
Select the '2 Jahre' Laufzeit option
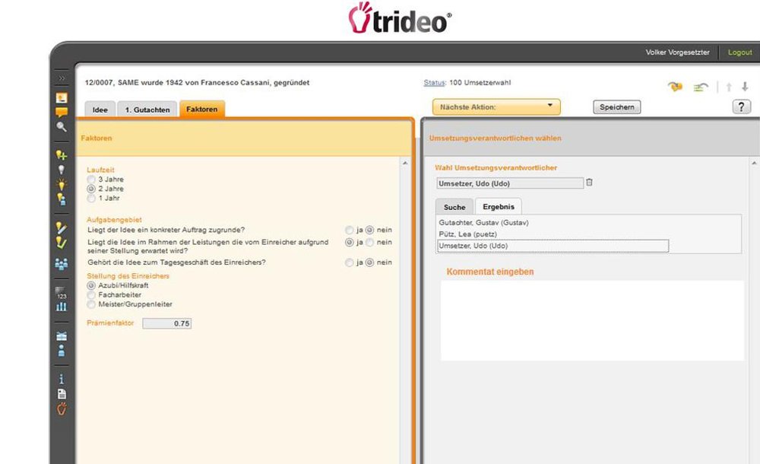coord(91,189)
